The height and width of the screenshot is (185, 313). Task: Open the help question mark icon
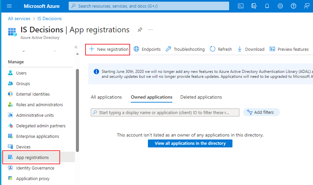pos(294,6)
